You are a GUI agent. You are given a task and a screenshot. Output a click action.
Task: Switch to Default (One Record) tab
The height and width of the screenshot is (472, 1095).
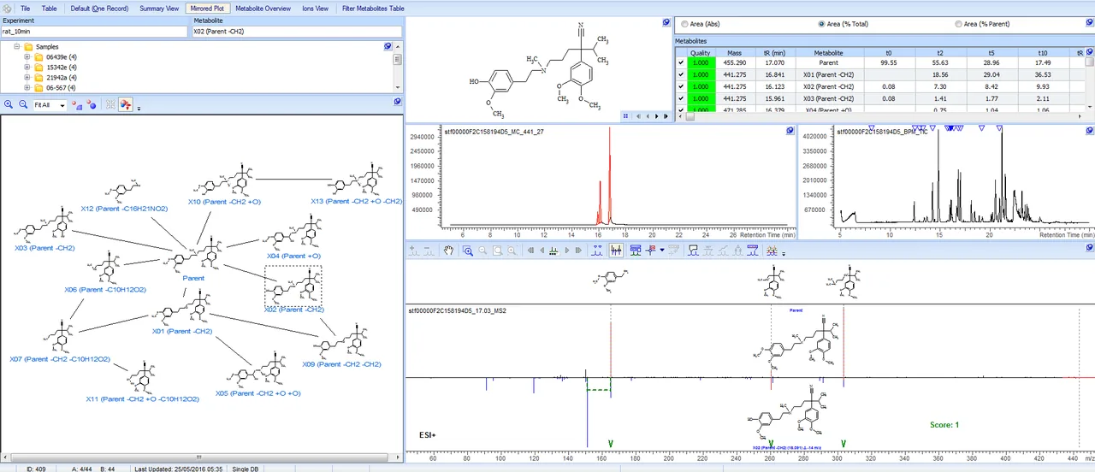[99, 8]
